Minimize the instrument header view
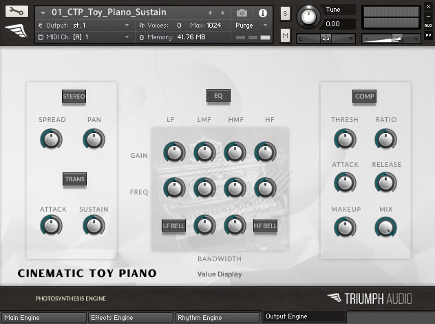Screen dimensions: 435x324 pyautogui.click(x=428, y=16)
